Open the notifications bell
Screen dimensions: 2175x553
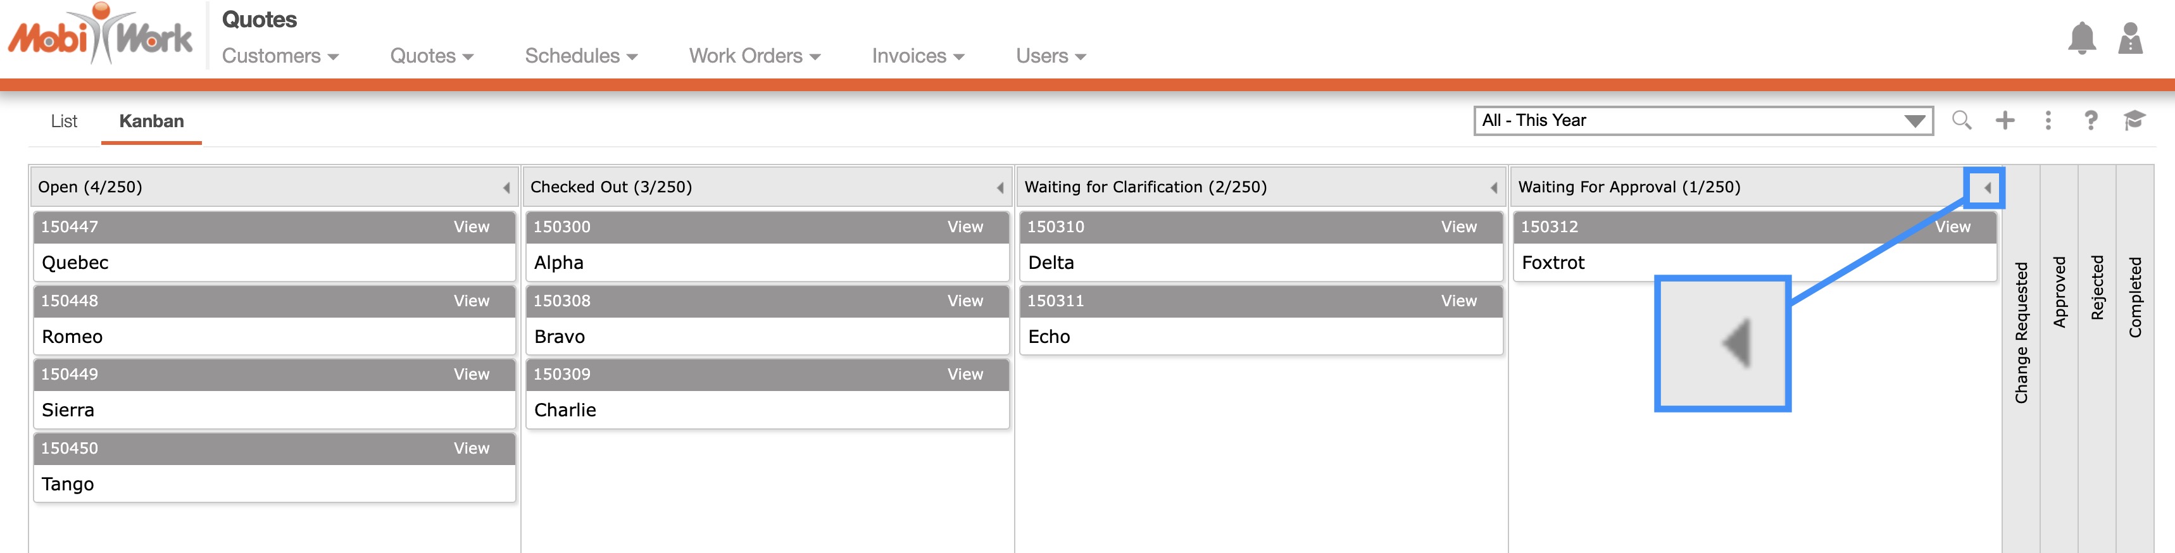(2081, 38)
